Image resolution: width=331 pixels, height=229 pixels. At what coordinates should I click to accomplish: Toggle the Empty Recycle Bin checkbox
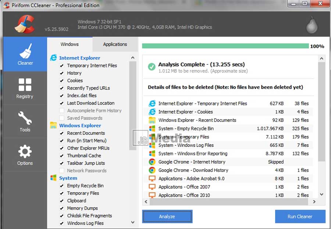point(62,186)
